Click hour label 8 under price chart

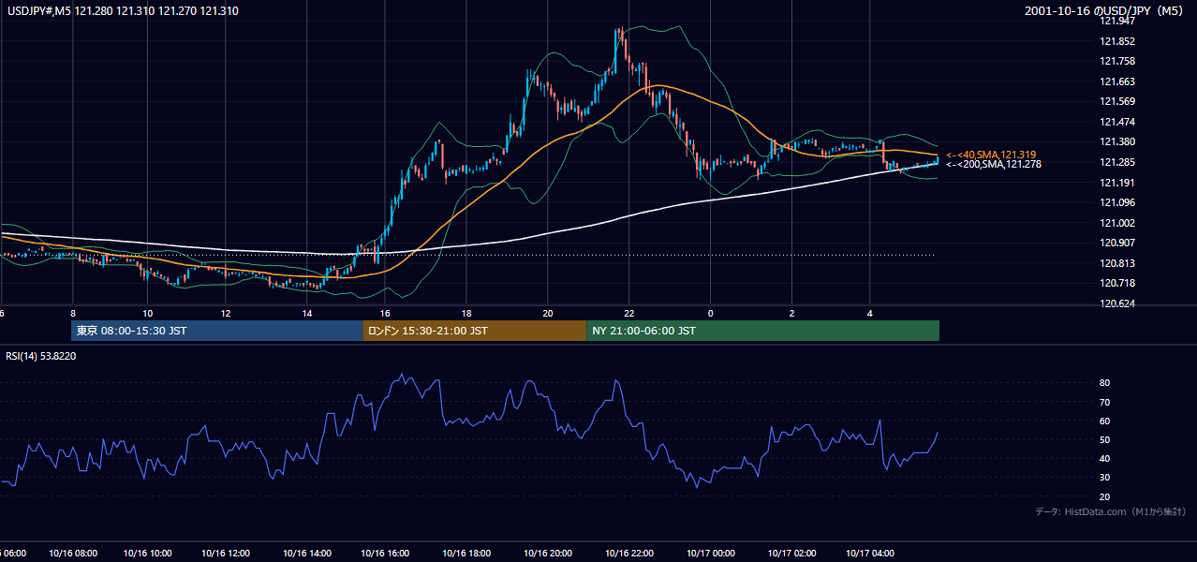[72, 313]
